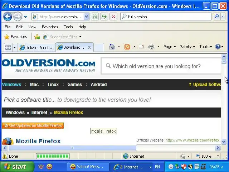Image resolution: width=229 pixels, height=172 pixels.
Task: Open the Linux category link
Action: (53, 85)
